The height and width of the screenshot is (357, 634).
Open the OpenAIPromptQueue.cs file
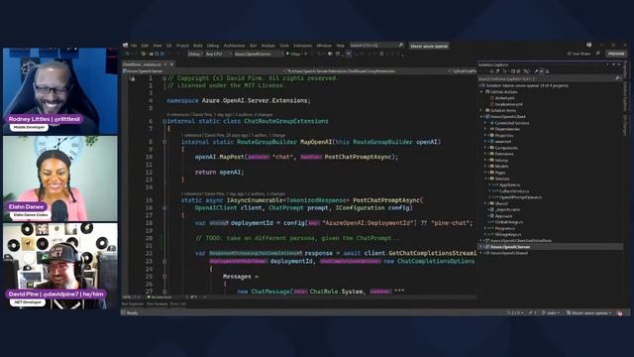519,197
